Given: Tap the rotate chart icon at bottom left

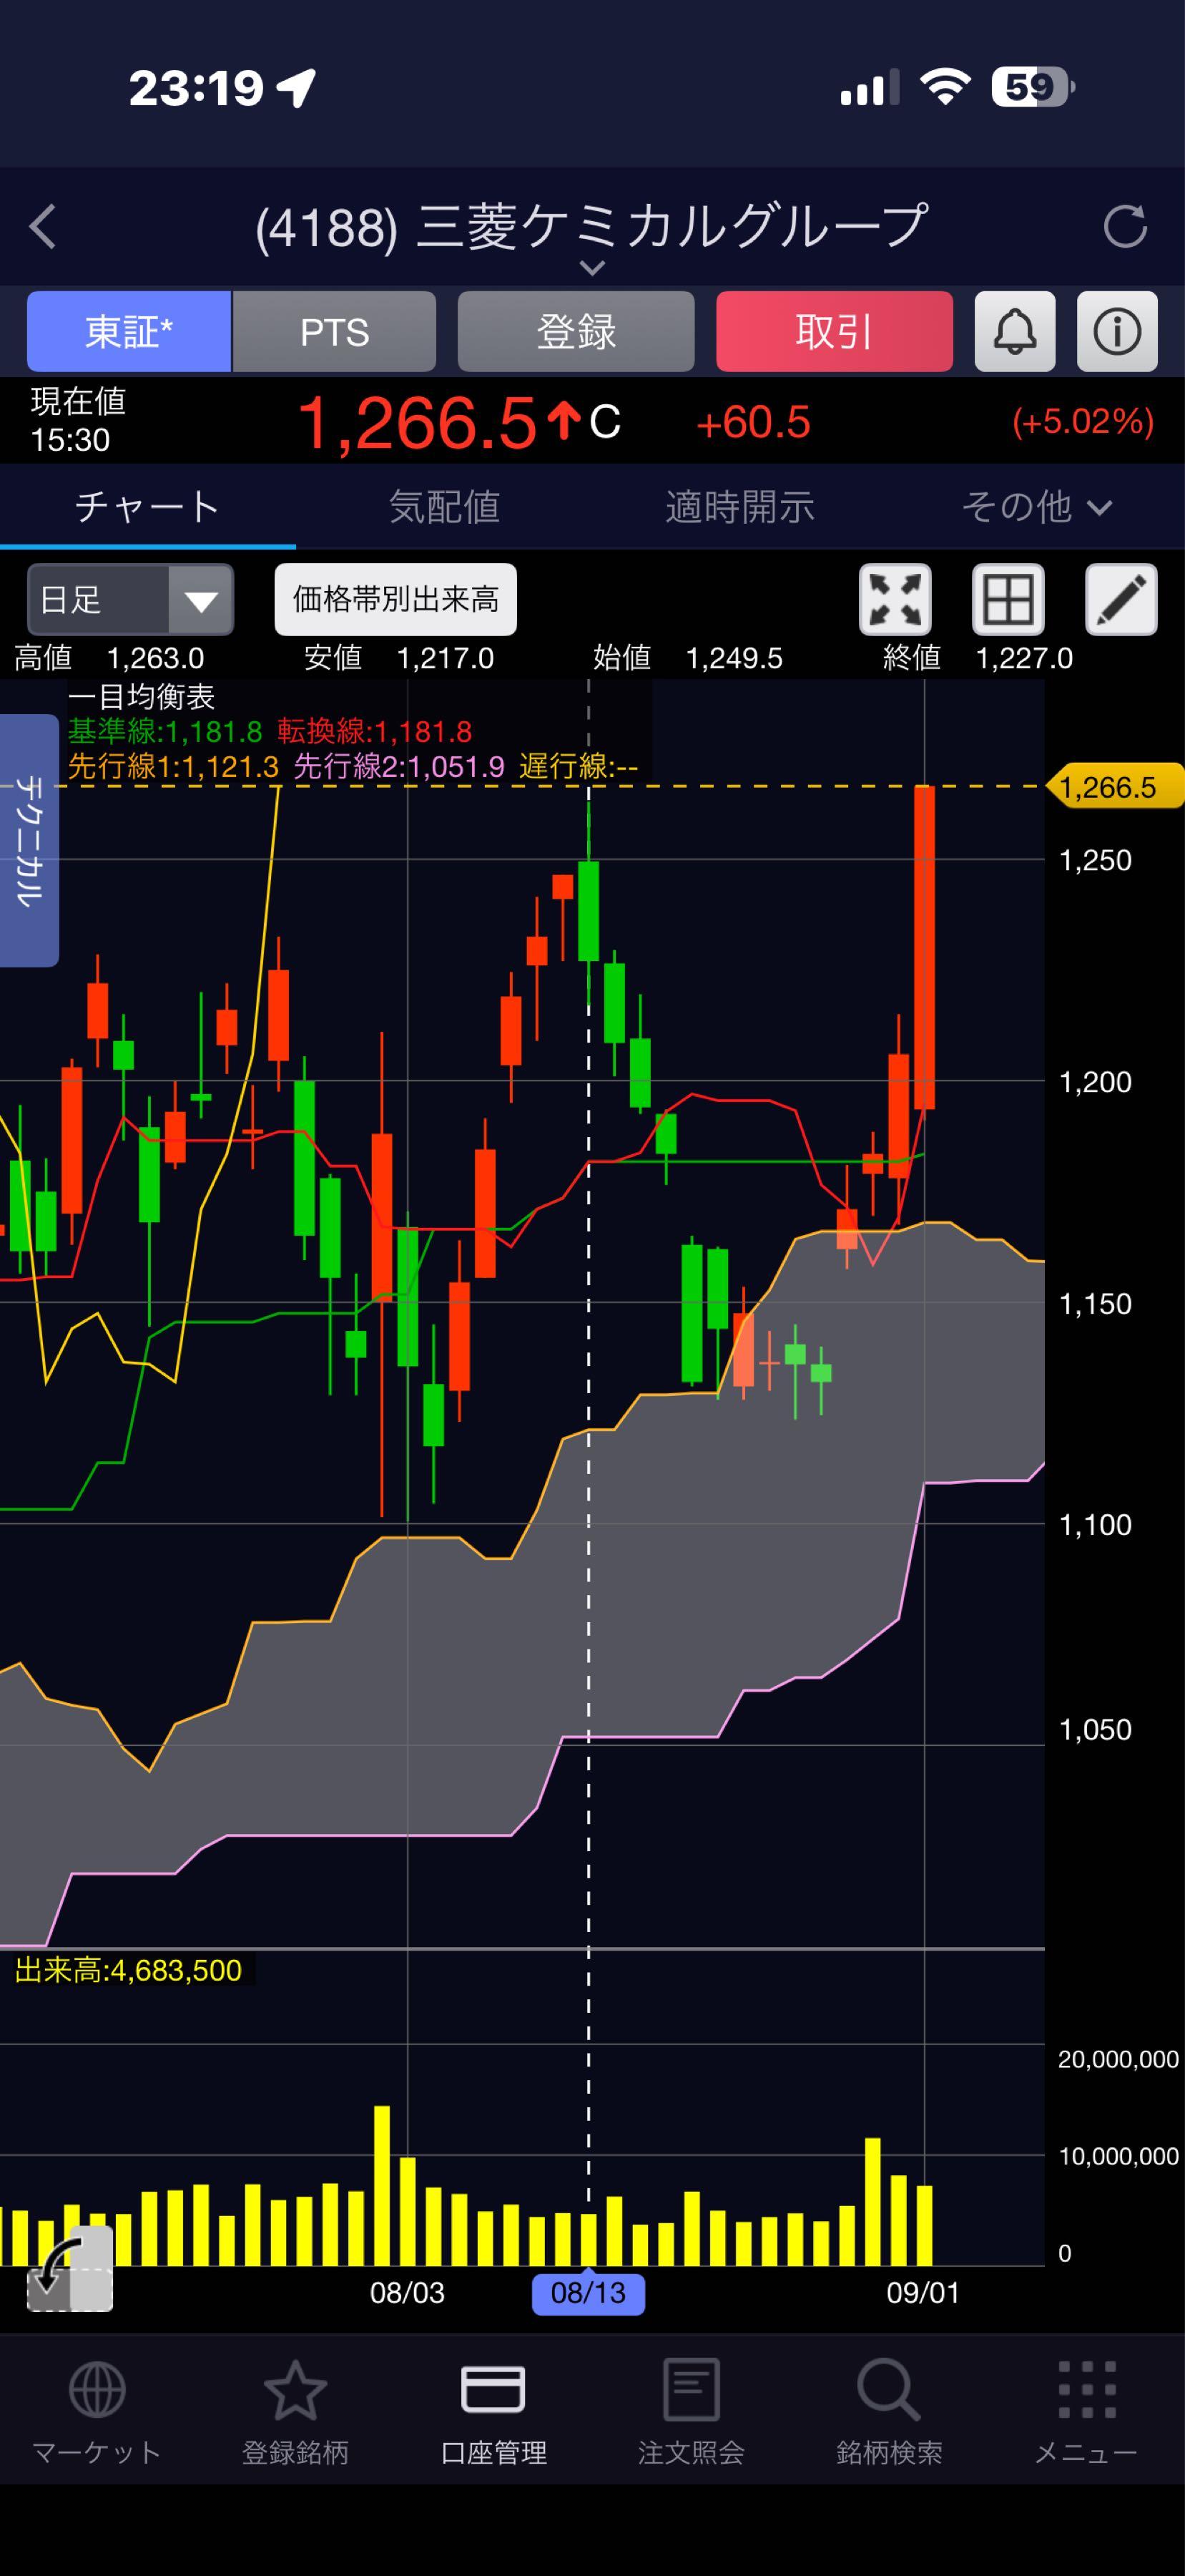Looking at the screenshot, I should (x=69, y=2268).
